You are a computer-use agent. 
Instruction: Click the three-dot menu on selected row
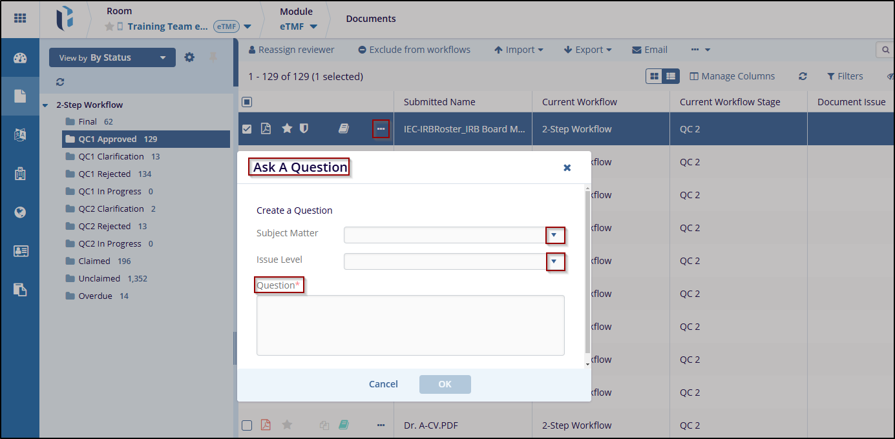[x=381, y=129]
